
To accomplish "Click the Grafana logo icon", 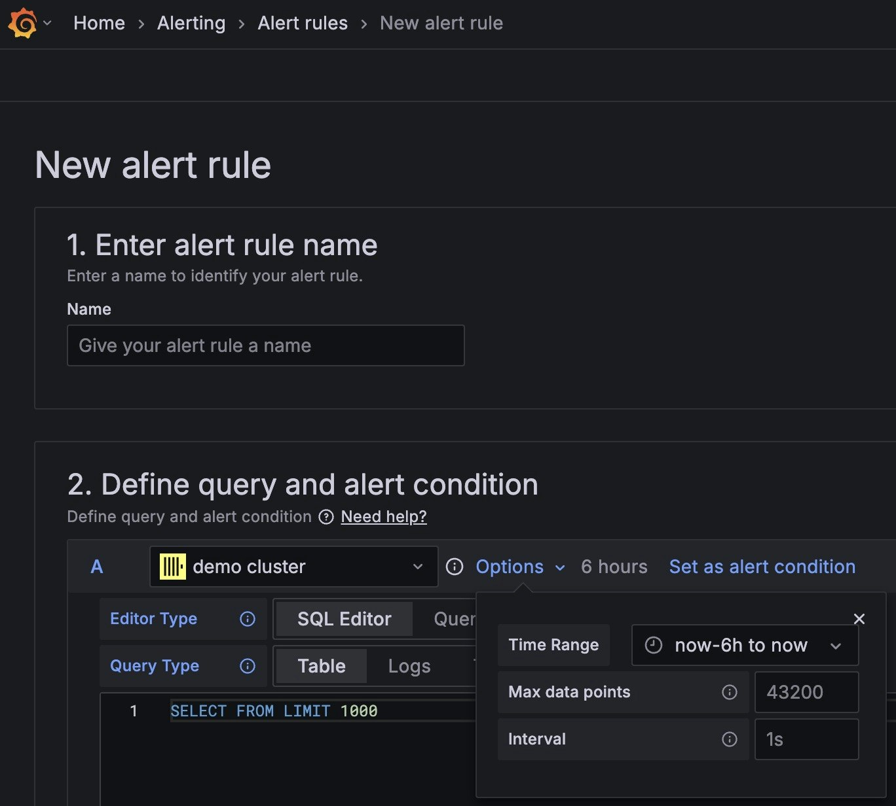I will click(23, 24).
